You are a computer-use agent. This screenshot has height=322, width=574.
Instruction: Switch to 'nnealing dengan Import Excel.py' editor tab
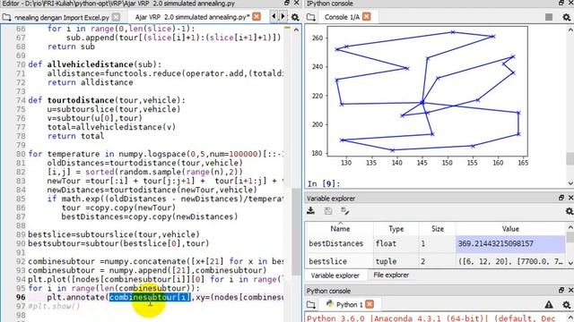[61, 17]
